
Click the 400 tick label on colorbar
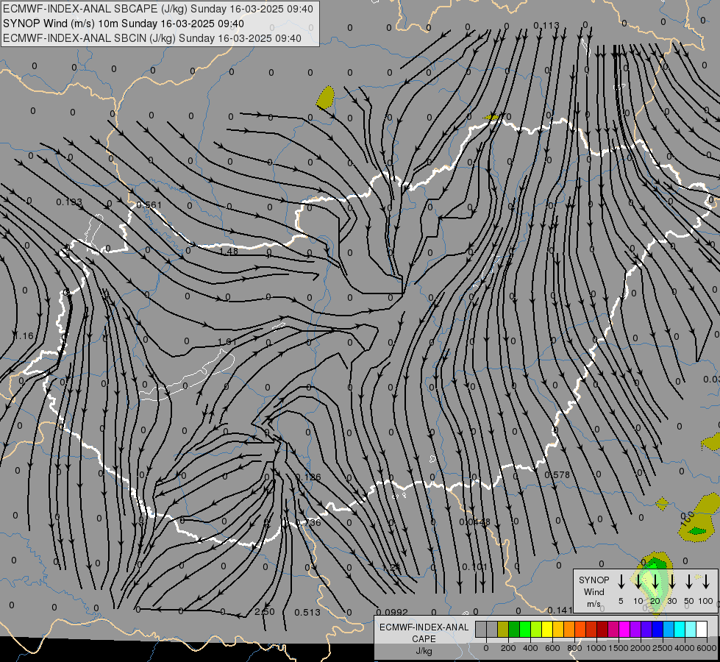pyautogui.click(x=530, y=648)
